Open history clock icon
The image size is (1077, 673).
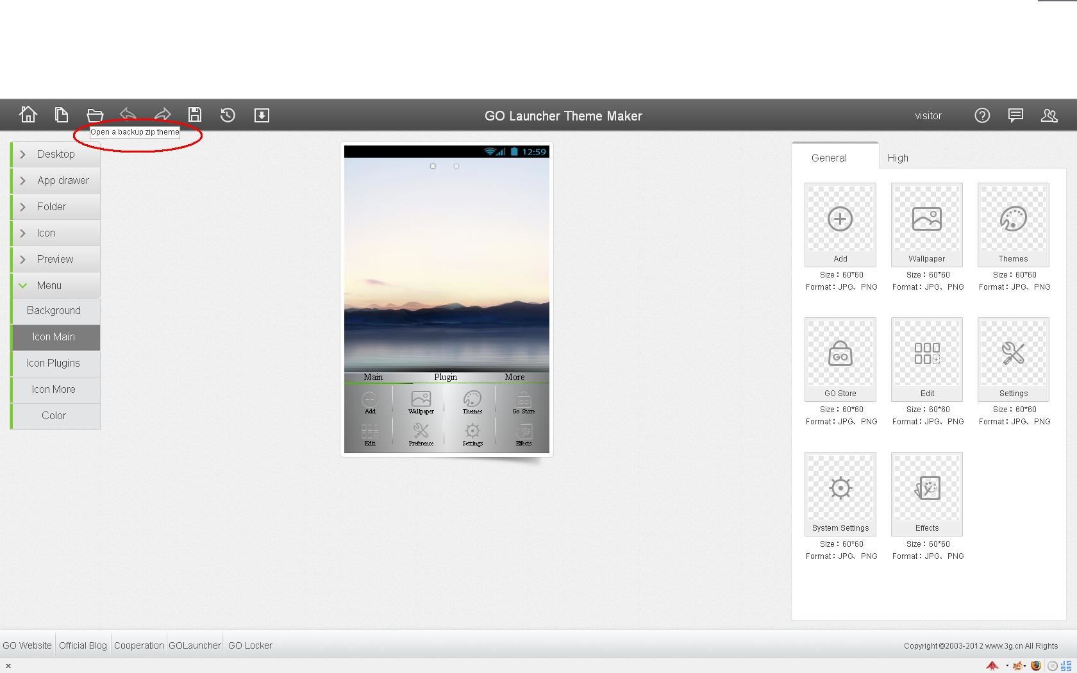(228, 115)
